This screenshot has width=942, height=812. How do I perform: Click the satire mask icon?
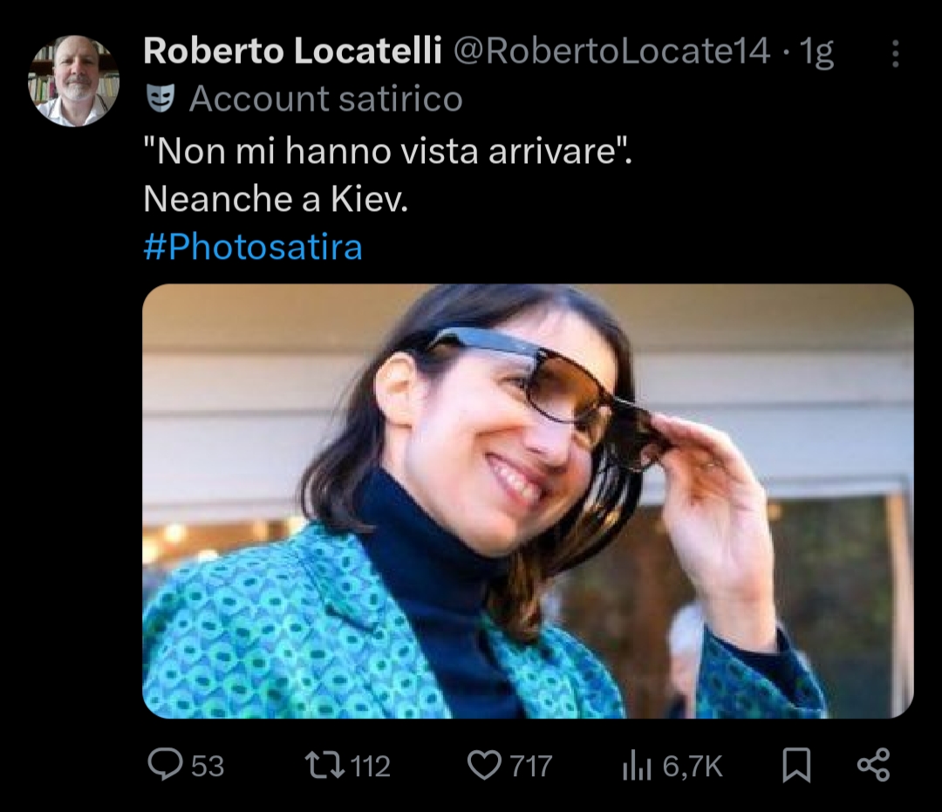[x=159, y=99]
